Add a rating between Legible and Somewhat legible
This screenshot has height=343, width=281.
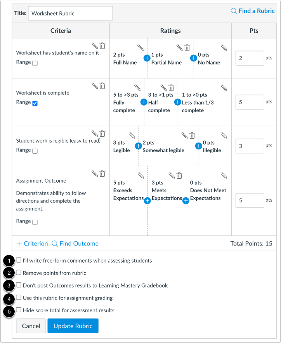138,146
